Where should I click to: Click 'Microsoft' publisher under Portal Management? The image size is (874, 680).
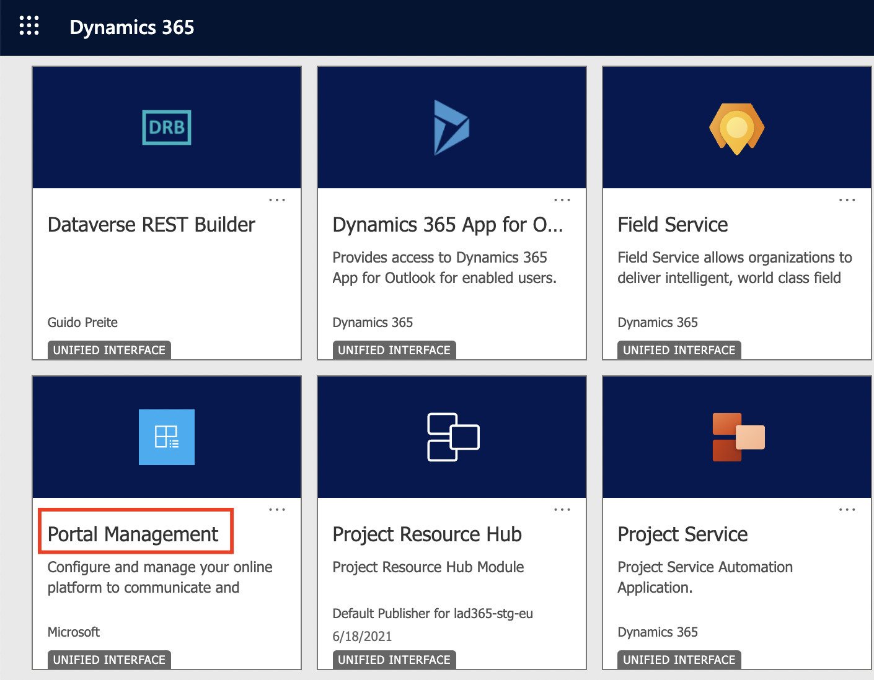(74, 632)
